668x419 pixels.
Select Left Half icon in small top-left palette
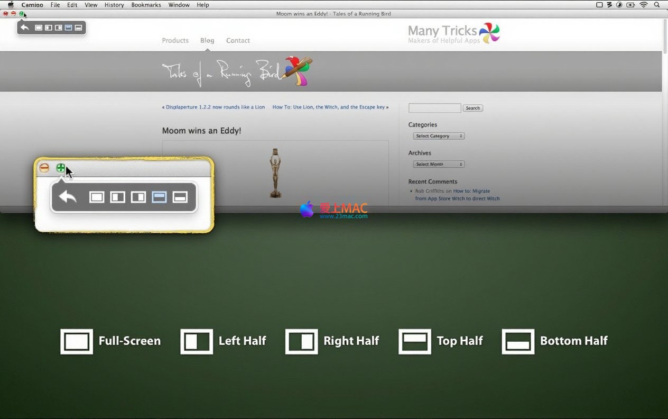point(49,28)
